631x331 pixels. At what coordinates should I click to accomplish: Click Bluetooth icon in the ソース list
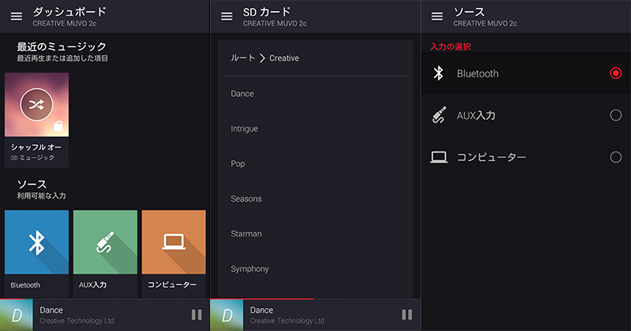439,73
